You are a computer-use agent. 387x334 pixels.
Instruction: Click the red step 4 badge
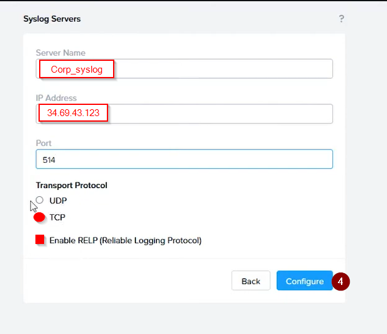pos(340,281)
